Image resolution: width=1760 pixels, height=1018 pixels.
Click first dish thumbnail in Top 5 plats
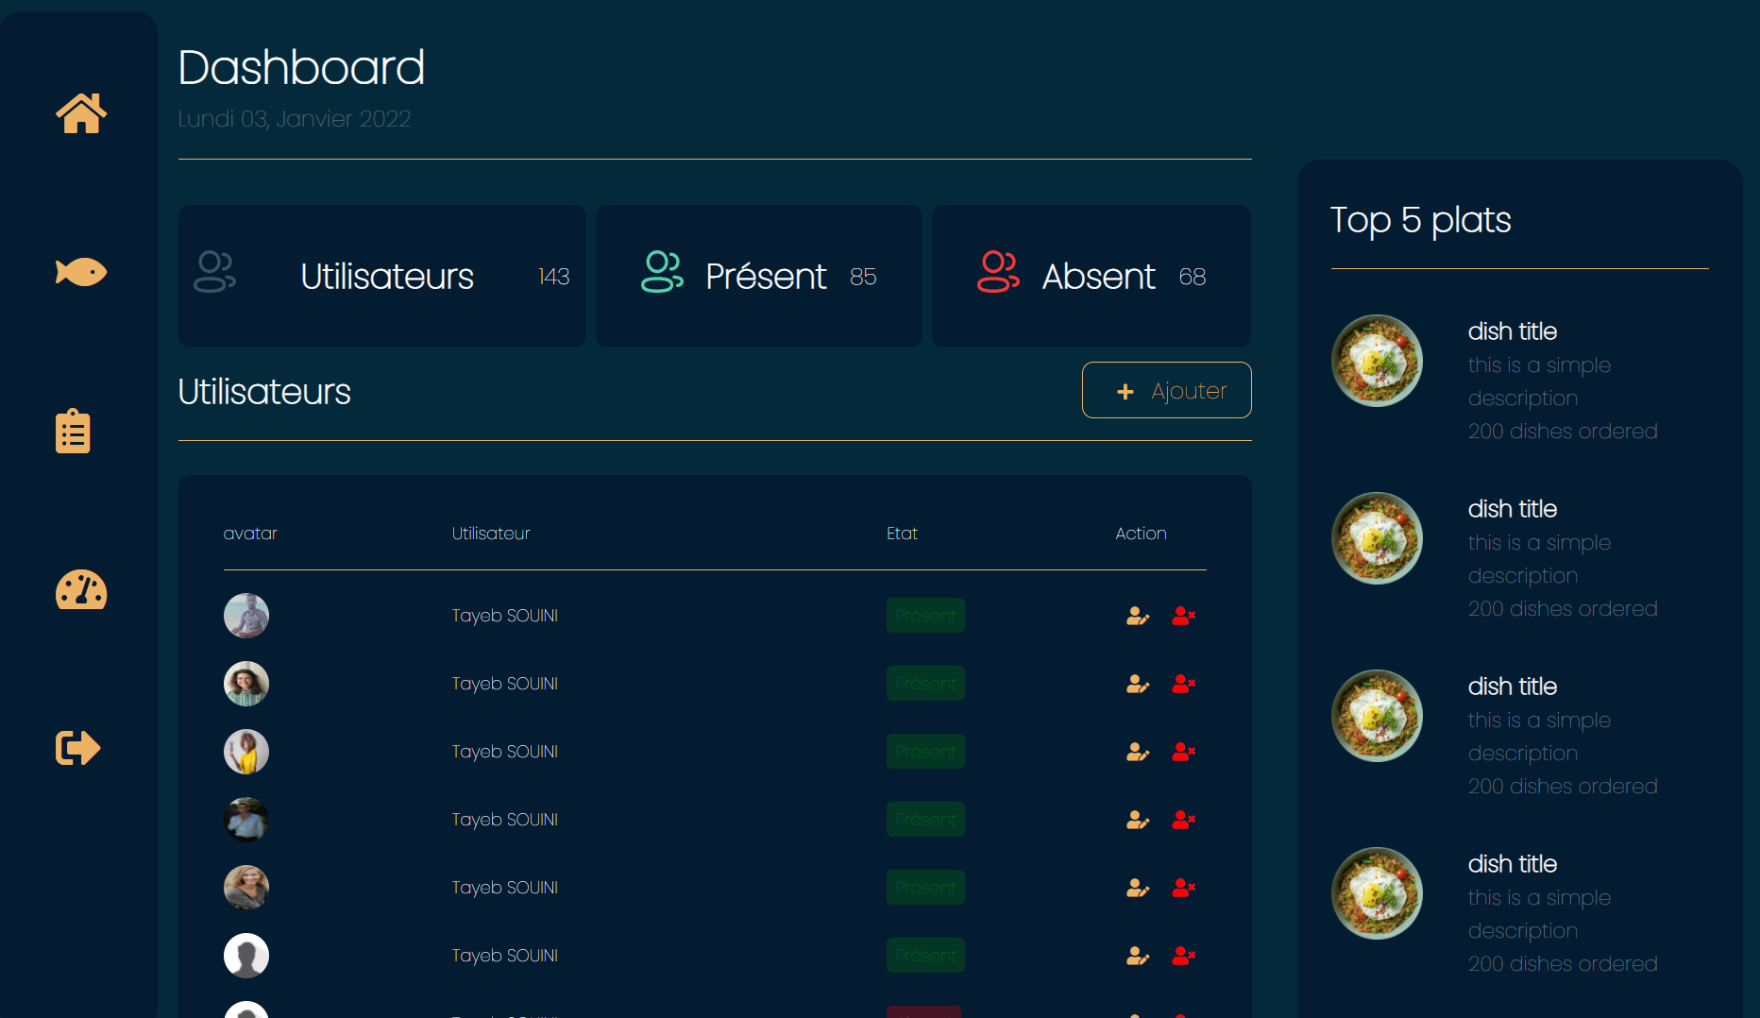click(x=1377, y=361)
